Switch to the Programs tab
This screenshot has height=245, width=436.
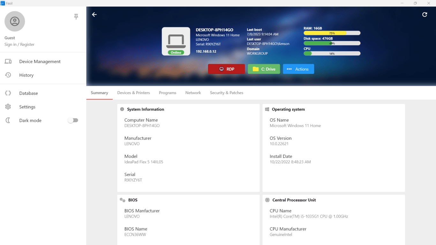tap(168, 93)
